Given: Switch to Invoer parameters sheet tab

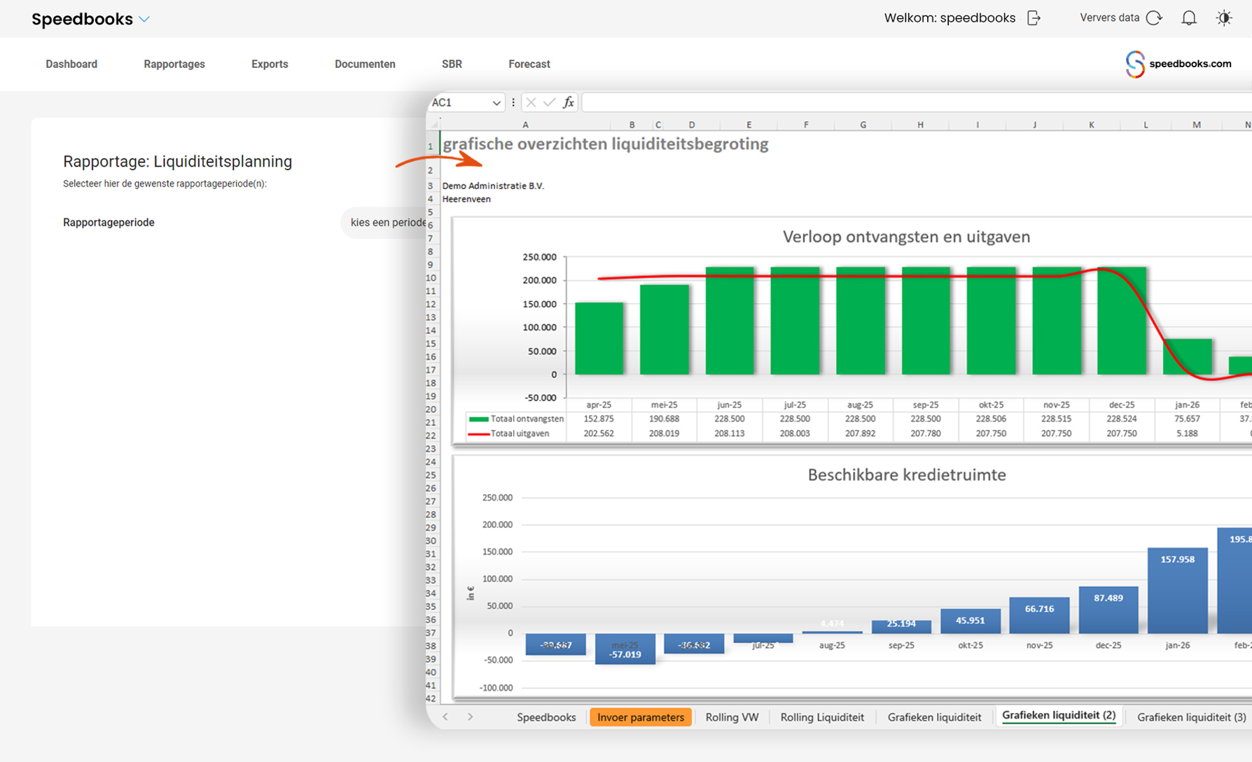Looking at the screenshot, I should pyautogui.click(x=640, y=717).
